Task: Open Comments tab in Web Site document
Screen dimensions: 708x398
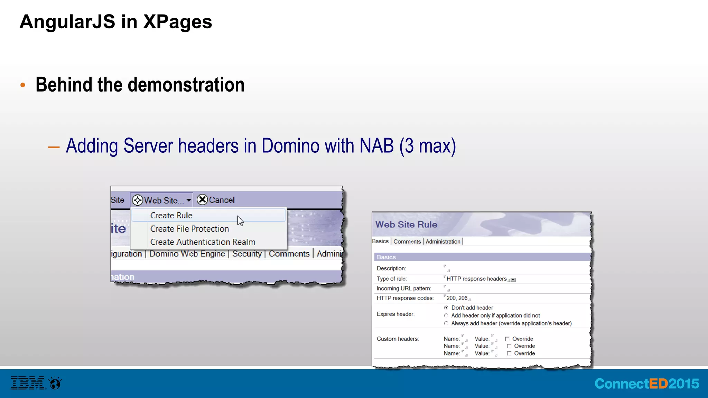Action: [289, 254]
